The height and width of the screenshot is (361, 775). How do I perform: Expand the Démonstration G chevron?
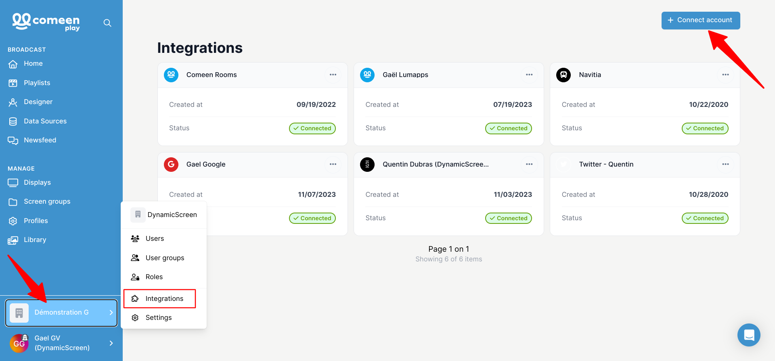pos(111,313)
